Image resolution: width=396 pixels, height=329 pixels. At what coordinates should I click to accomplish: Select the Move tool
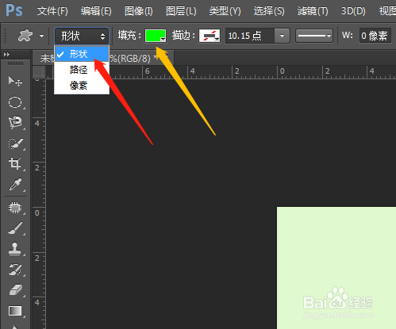(x=15, y=81)
